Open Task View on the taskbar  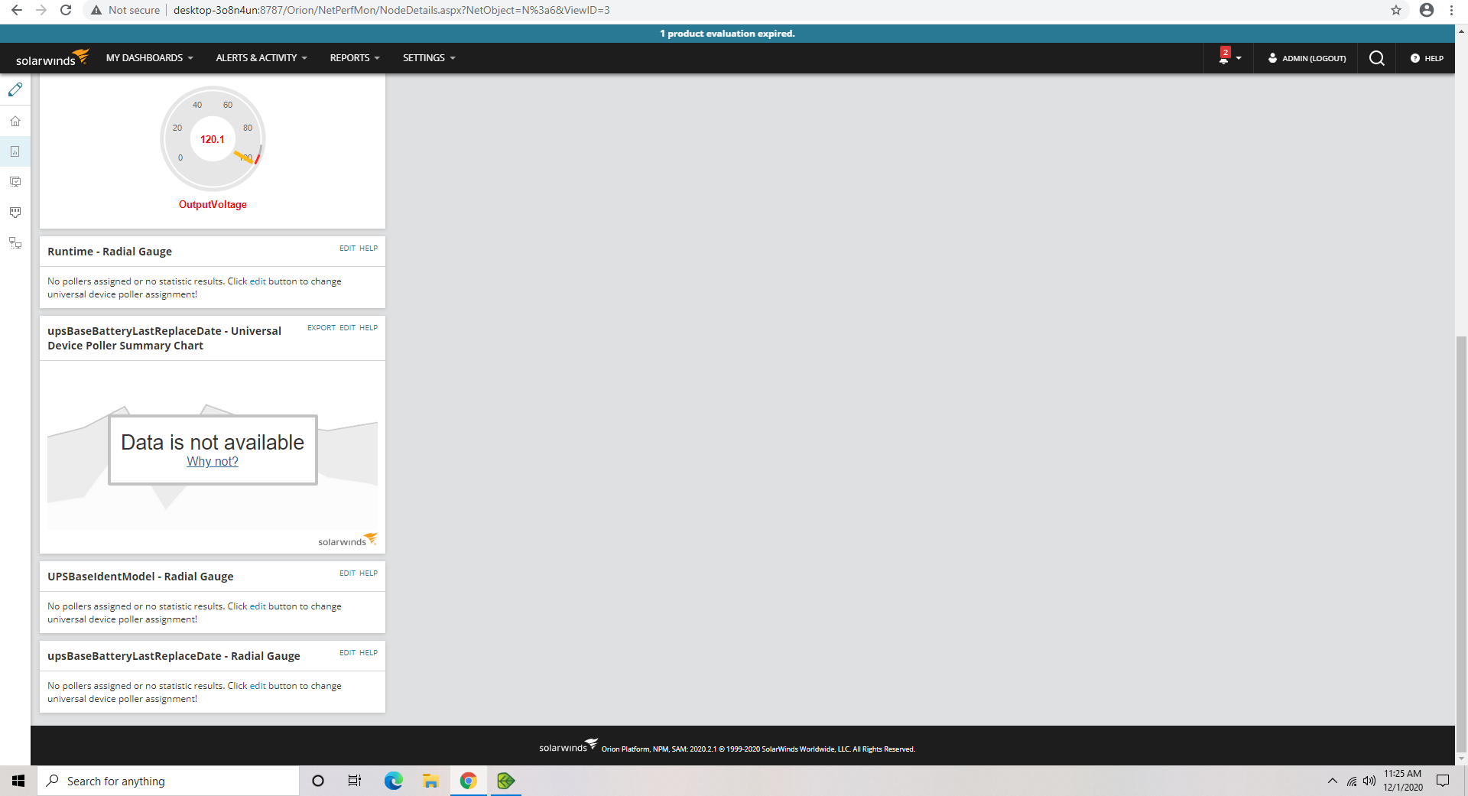click(x=355, y=781)
